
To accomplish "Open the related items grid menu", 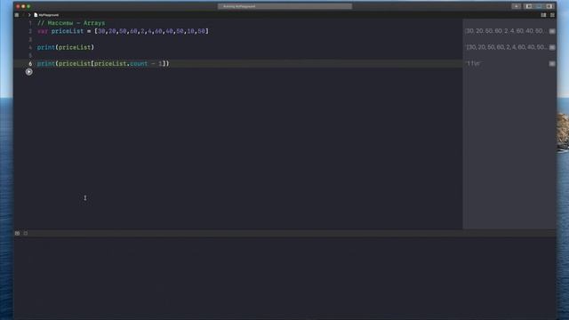I will pyautogui.click(x=17, y=15).
